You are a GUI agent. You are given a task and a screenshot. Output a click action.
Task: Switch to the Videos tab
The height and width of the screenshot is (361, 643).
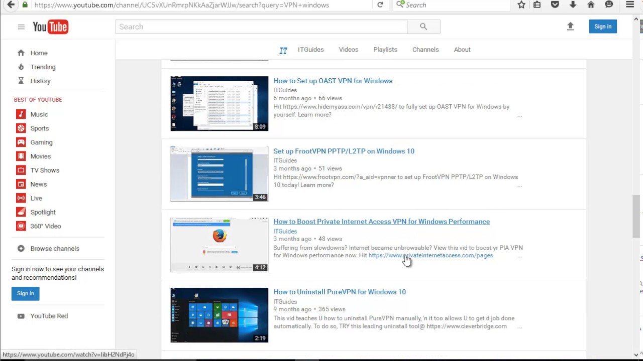click(348, 50)
